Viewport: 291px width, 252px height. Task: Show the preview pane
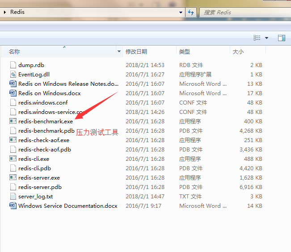[281, 38]
